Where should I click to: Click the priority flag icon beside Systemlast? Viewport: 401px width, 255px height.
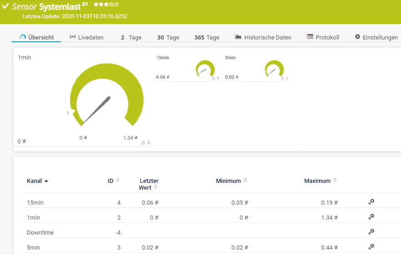(85, 5)
